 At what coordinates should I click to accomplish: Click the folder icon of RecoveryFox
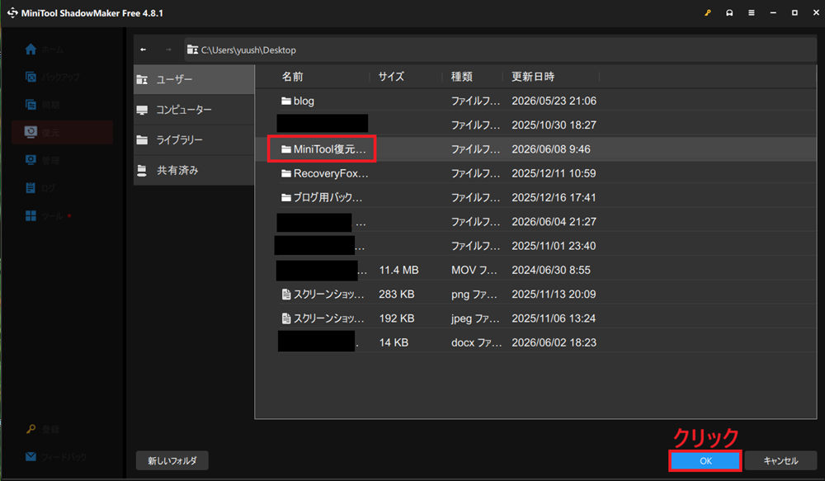(286, 173)
